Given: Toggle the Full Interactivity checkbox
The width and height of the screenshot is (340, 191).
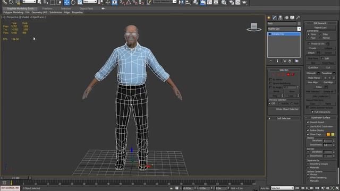Looking at the screenshot, I should pos(312,112).
